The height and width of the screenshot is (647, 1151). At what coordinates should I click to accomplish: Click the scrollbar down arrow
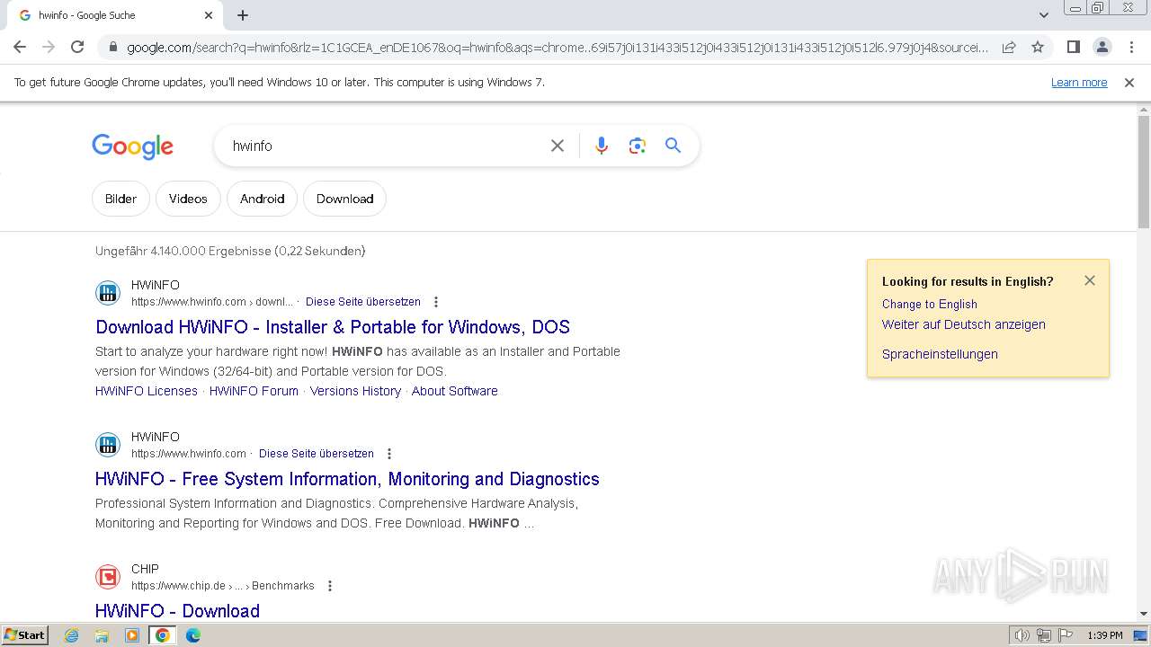pos(1144,614)
